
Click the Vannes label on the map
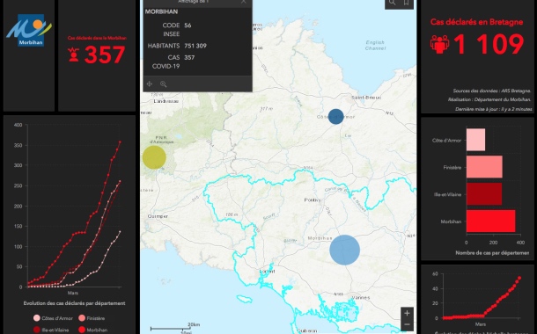tap(361, 298)
